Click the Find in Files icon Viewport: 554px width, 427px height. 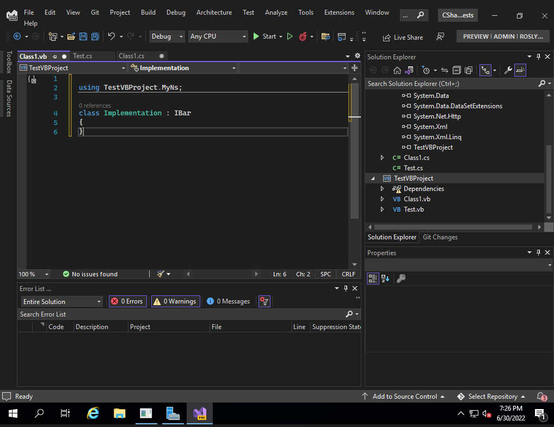[x=325, y=36]
